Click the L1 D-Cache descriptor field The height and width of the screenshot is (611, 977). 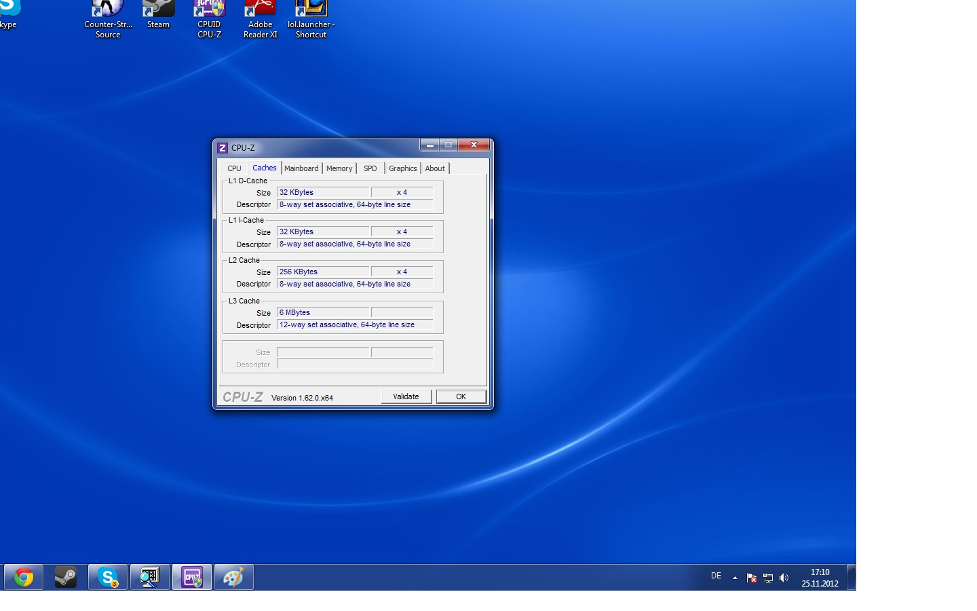355,204
